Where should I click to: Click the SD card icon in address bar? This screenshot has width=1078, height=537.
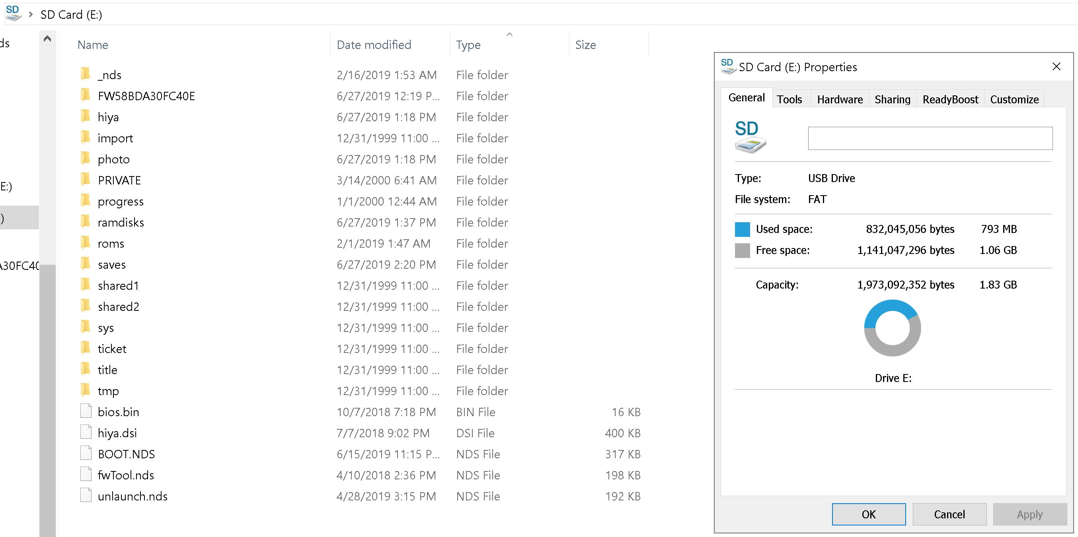[14, 14]
